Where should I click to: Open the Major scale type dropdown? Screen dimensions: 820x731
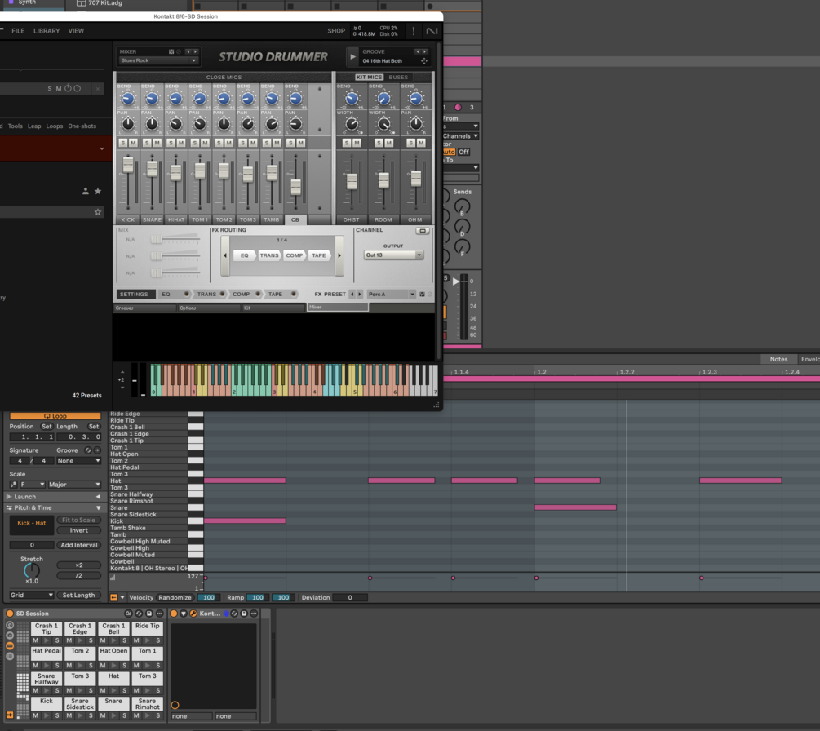tap(73, 485)
